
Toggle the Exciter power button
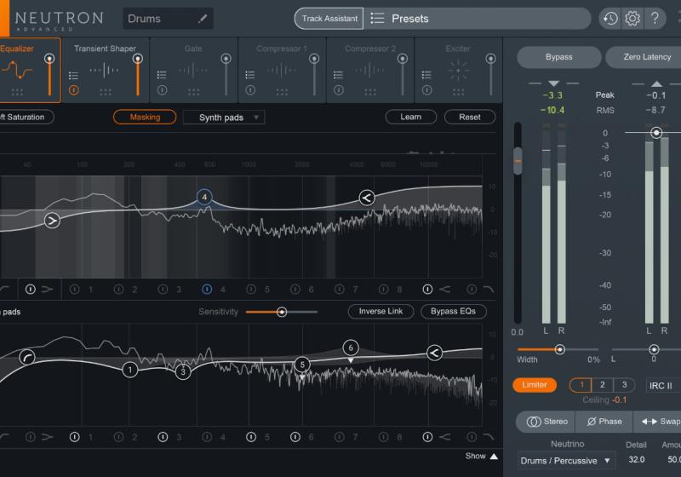tap(427, 90)
